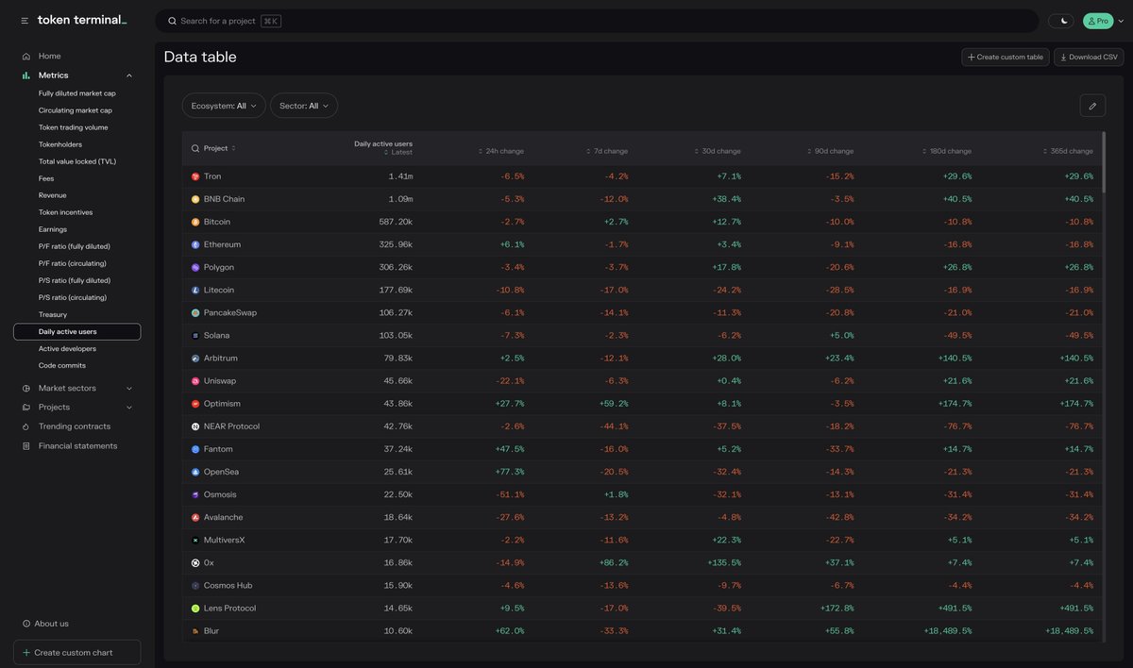Click the Cosmos Hub project icon
Viewport: 1133px width, 668px height.
tap(195, 585)
